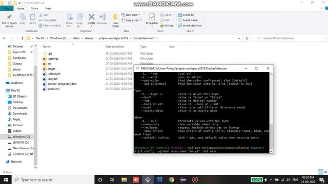Click eclipse-workspace2019 in address path
This screenshot has width=328, height=184.
point(113,38)
